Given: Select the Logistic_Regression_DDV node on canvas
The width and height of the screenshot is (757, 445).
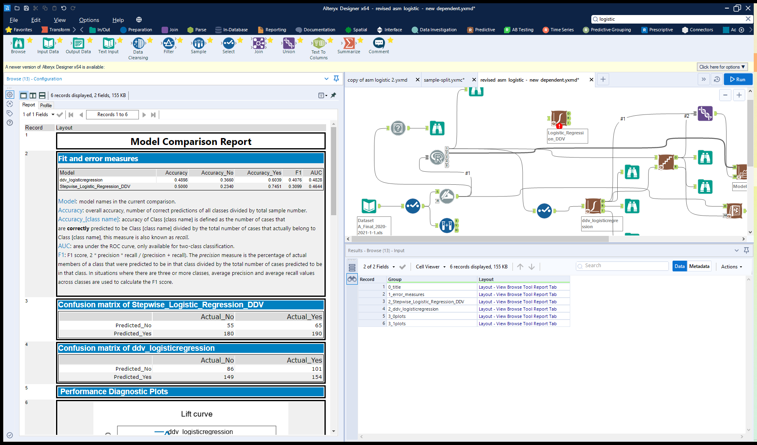Looking at the screenshot, I should tap(559, 119).
